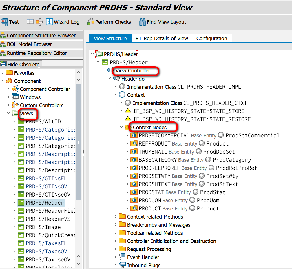
Task: Click the warning icon for STATE_RESTORE
Action: click(x=128, y=119)
